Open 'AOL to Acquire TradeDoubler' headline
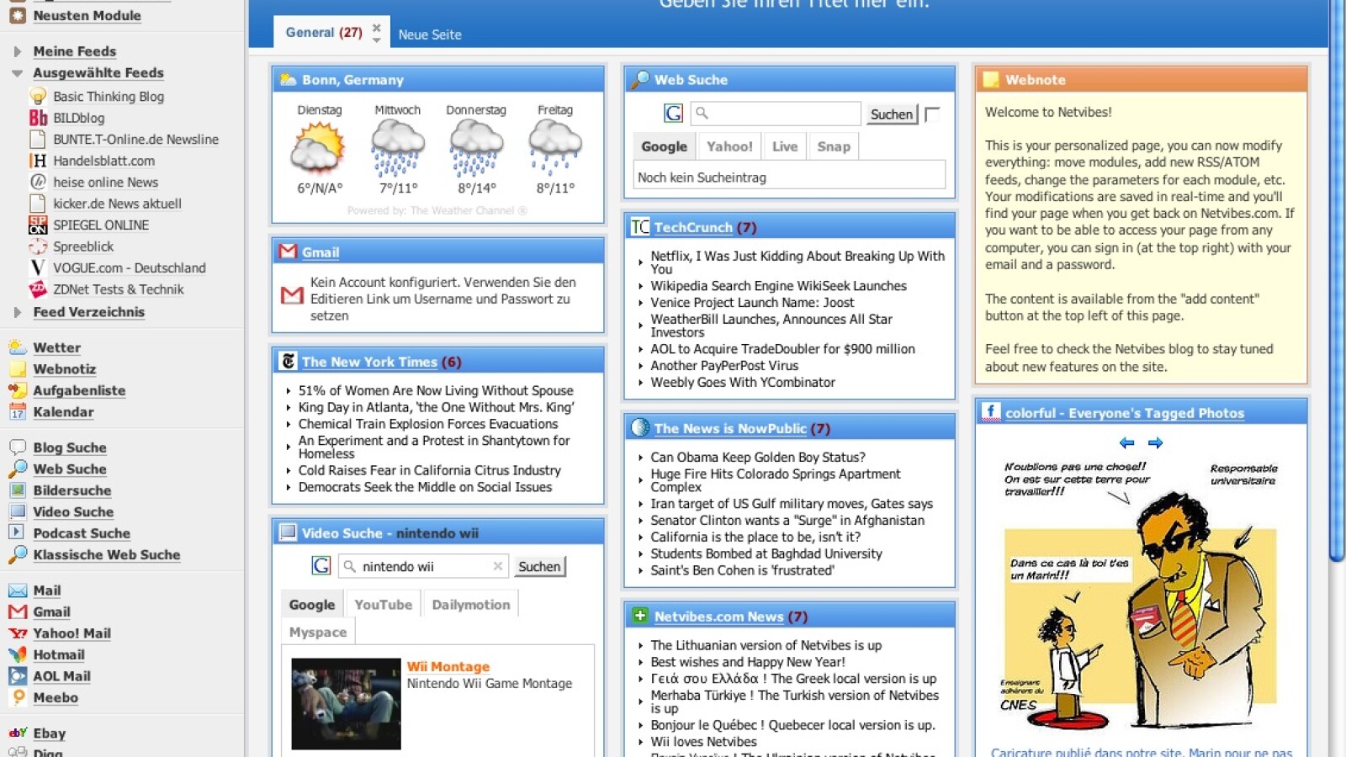Viewport: 1346px width, 757px height. pyautogui.click(x=782, y=349)
